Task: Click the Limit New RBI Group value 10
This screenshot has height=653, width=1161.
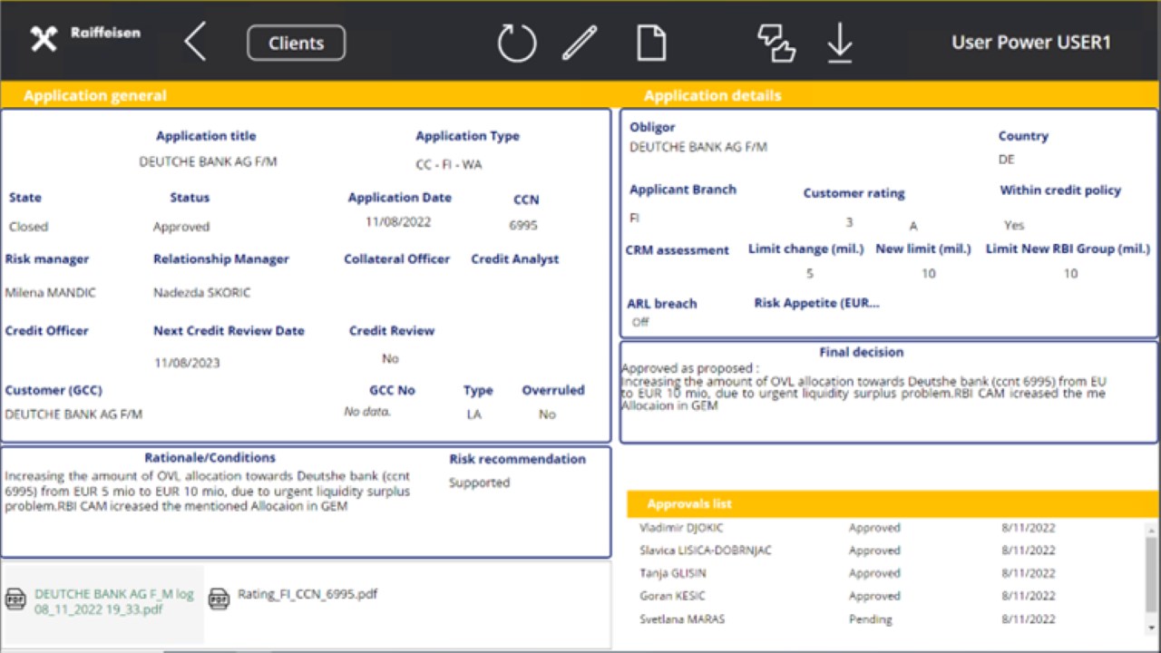Action: 1070,274
